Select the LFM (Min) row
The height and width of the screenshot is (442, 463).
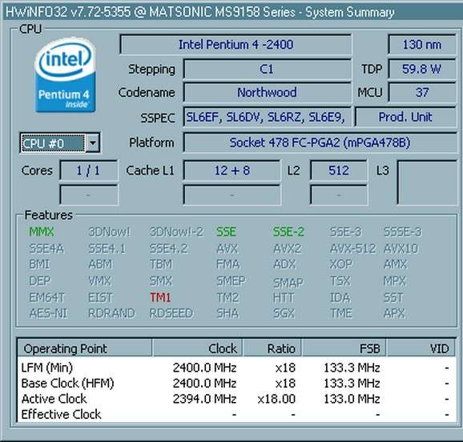tap(236, 368)
